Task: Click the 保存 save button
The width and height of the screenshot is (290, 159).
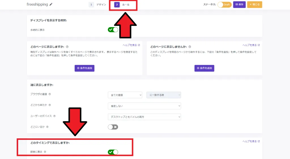Action: click(239, 5)
